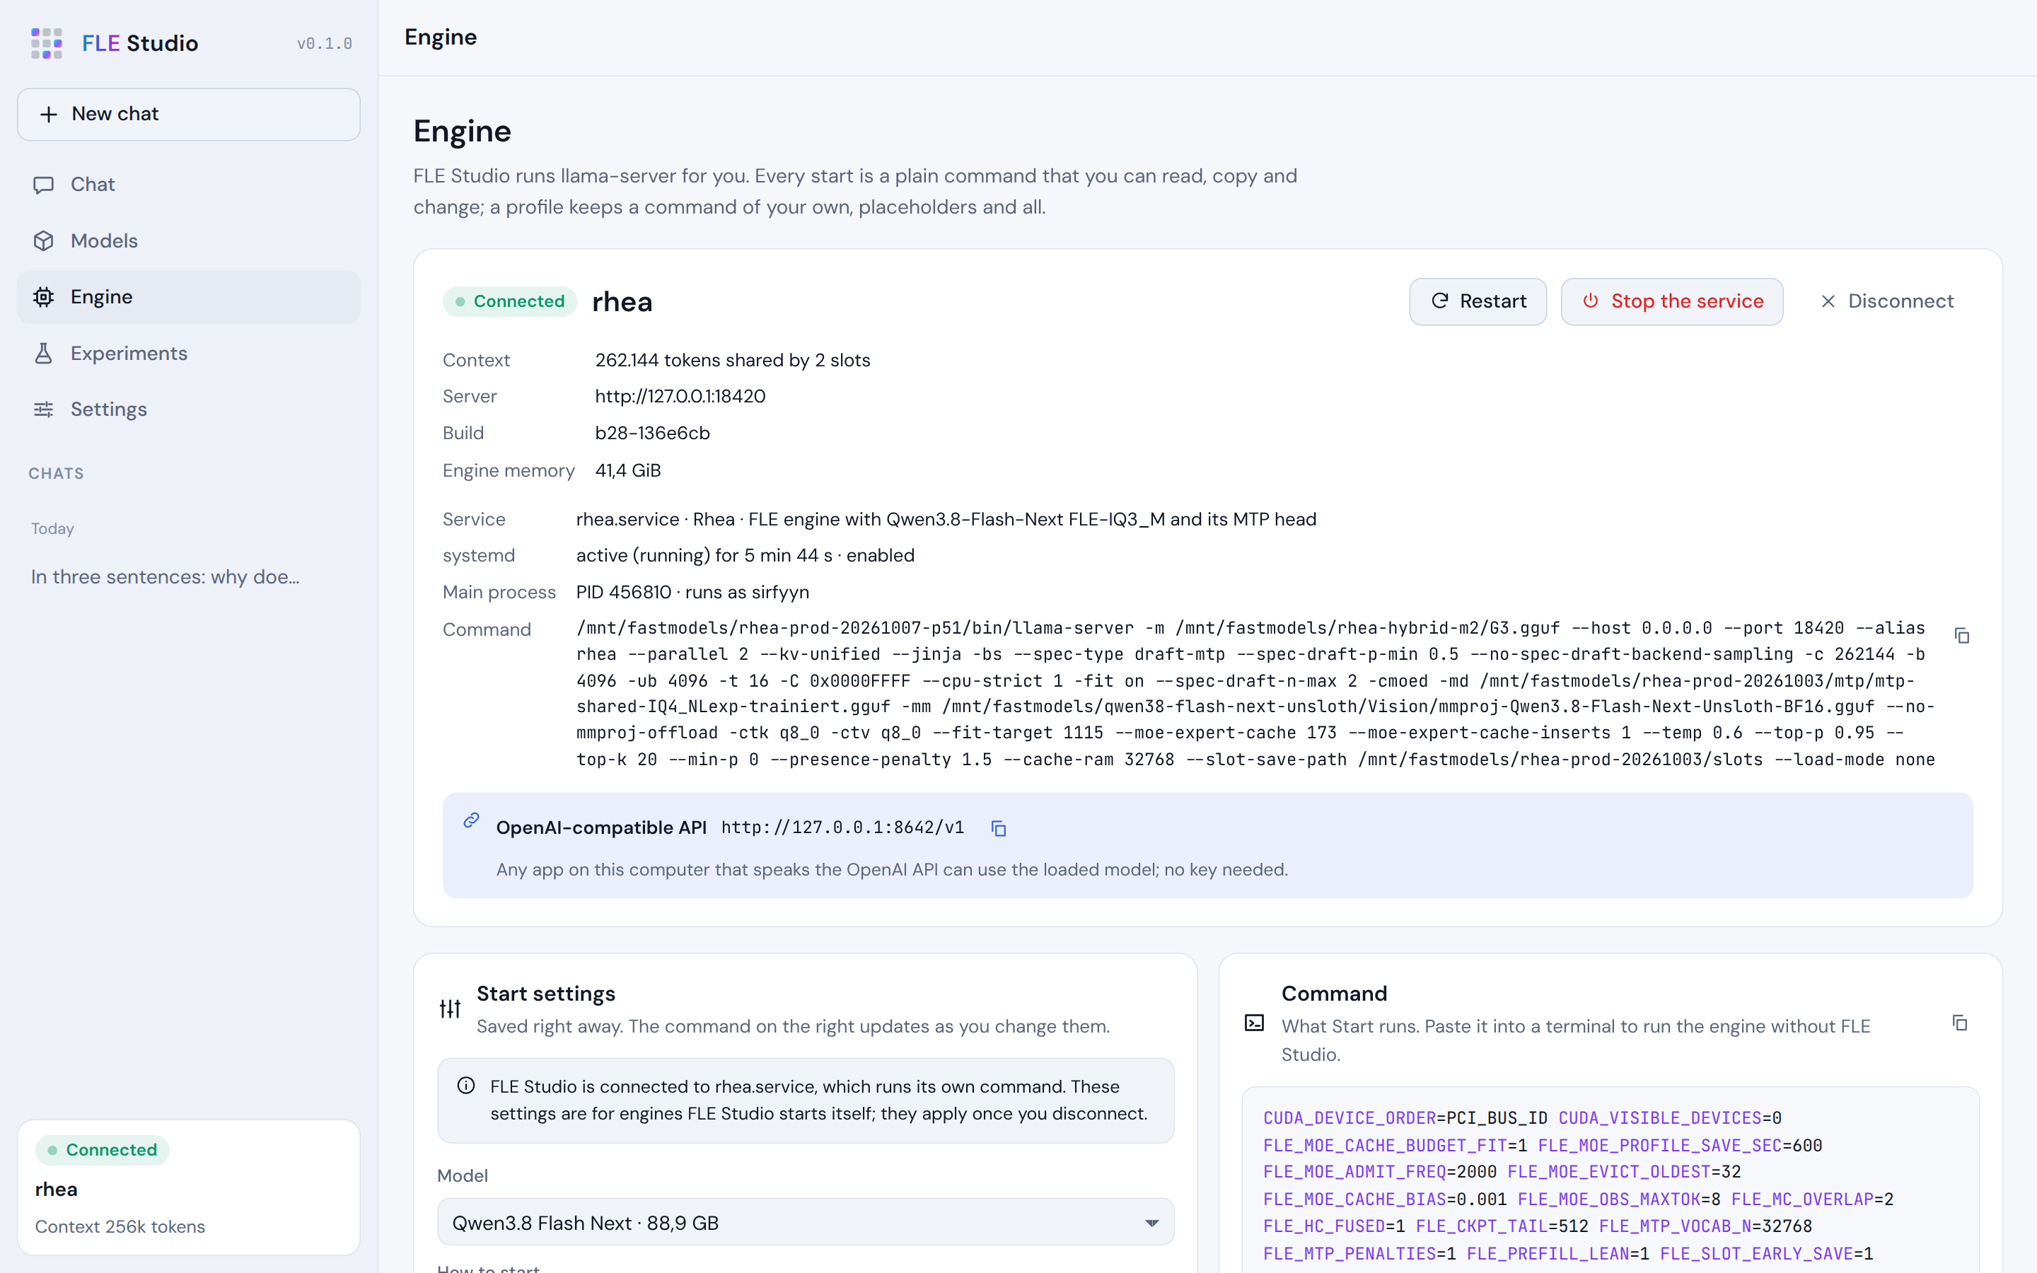Click the FLE Studio logo icon
Screen dimensions: 2037x1273
[46, 43]
